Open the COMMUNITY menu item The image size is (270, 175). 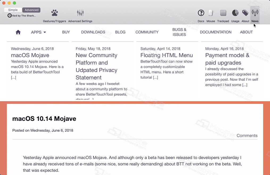[x=147, y=32]
